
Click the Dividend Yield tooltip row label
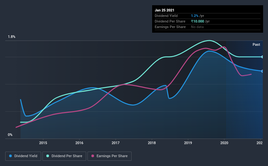coord(166,16)
